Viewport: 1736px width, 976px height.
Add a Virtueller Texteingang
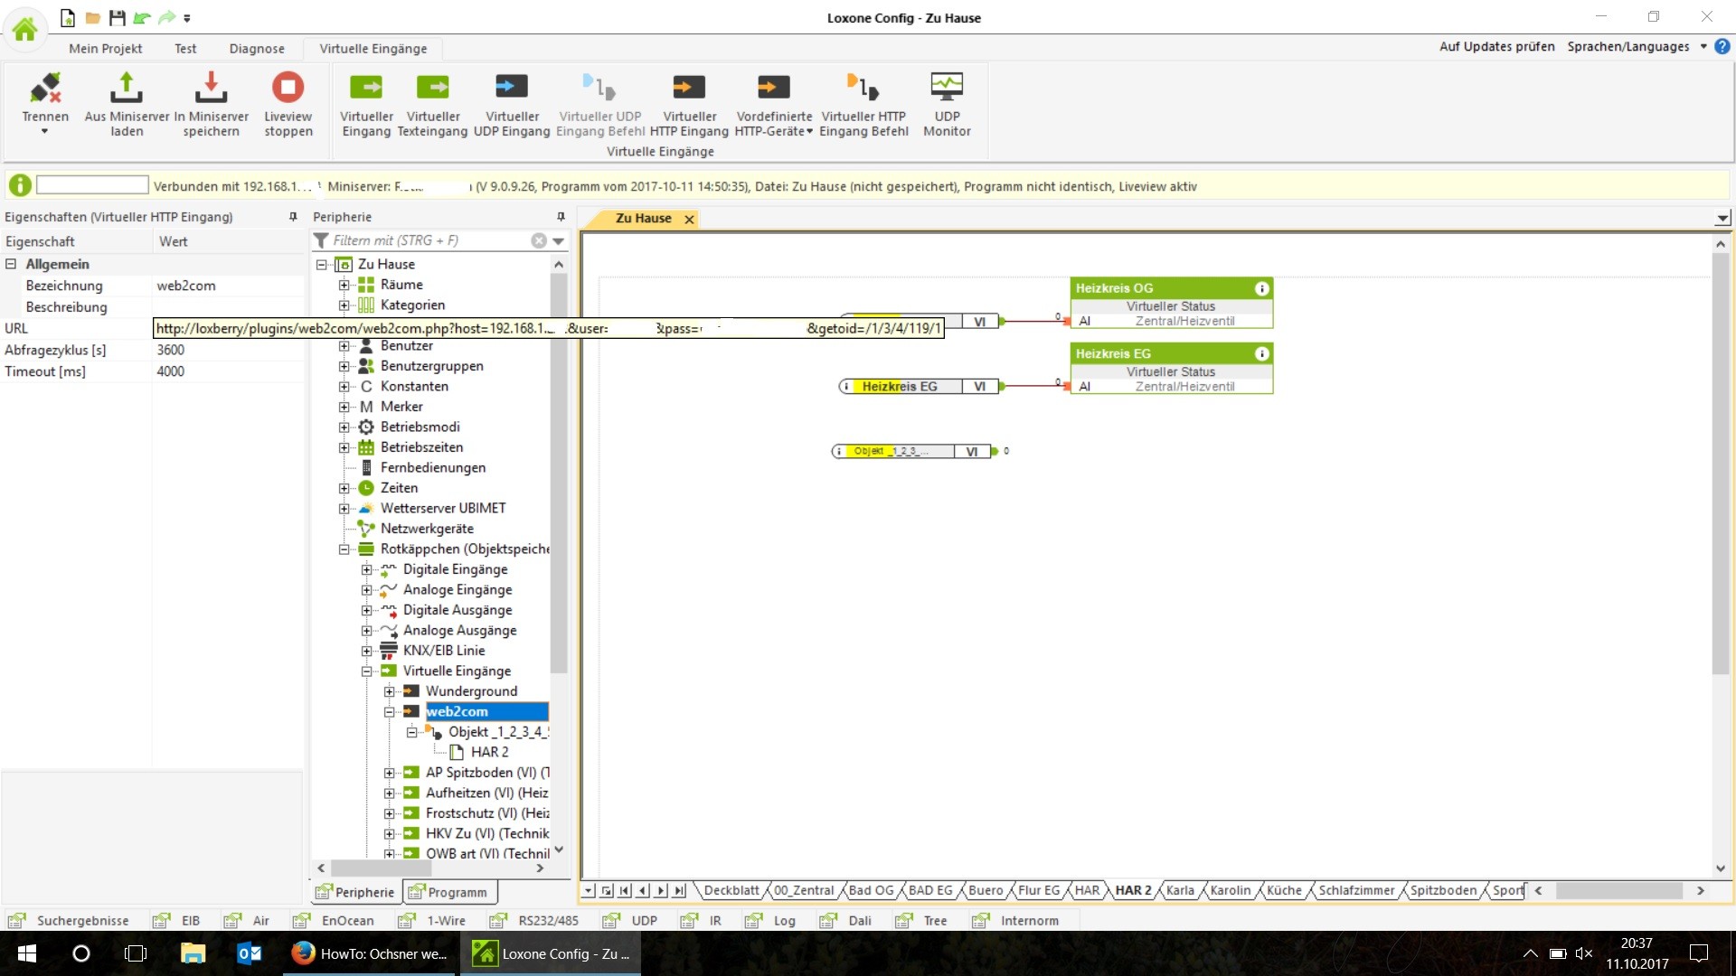(x=433, y=89)
